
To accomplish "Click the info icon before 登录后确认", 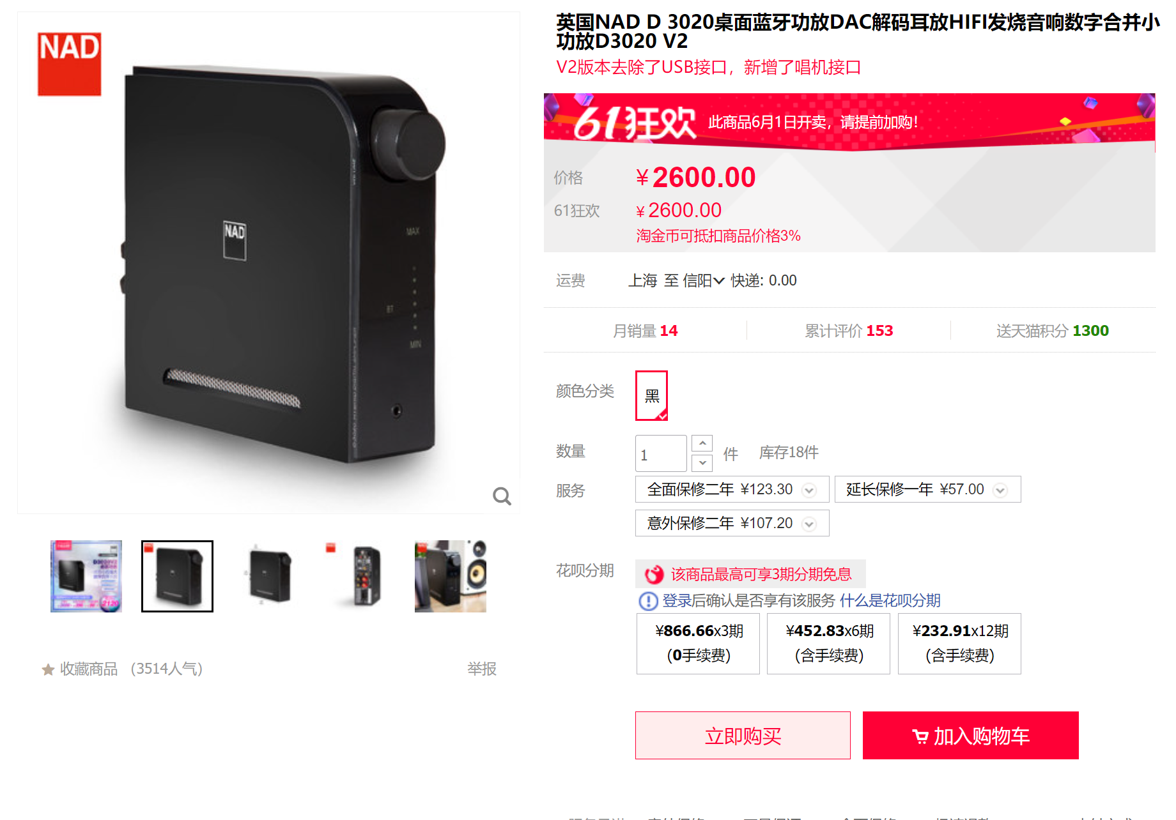I will pos(648,601).
